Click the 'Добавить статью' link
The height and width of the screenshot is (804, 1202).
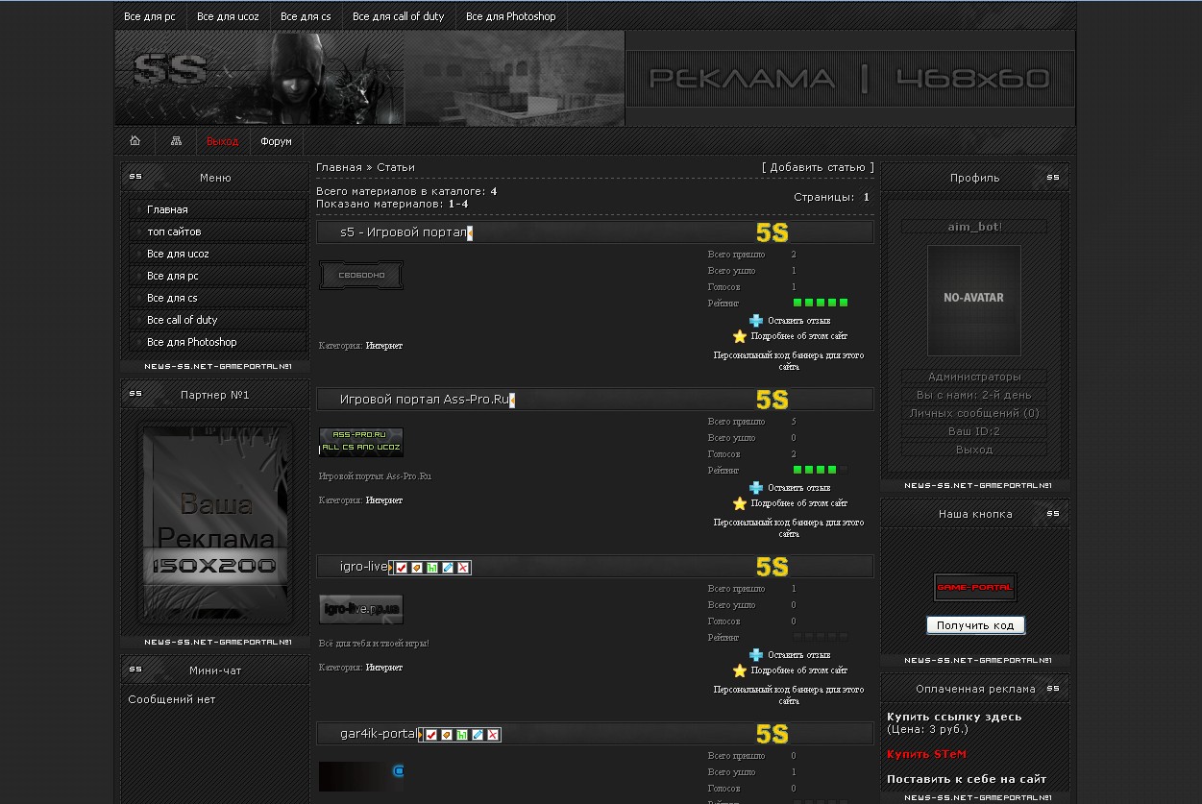[x=818, y=167]
